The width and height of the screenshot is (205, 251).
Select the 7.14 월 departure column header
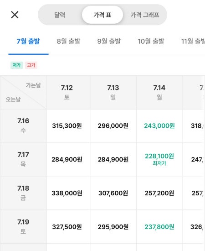159,92
